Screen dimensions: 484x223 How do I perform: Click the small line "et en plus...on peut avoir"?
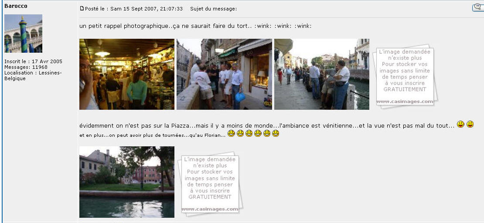[x=152, y=135]
